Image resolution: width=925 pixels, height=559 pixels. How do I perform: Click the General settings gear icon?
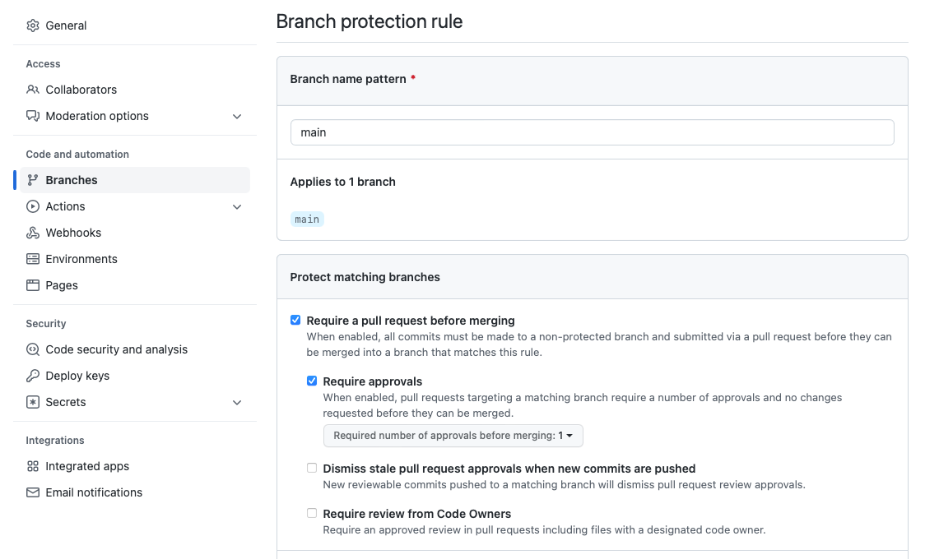(x=32, y=25)
